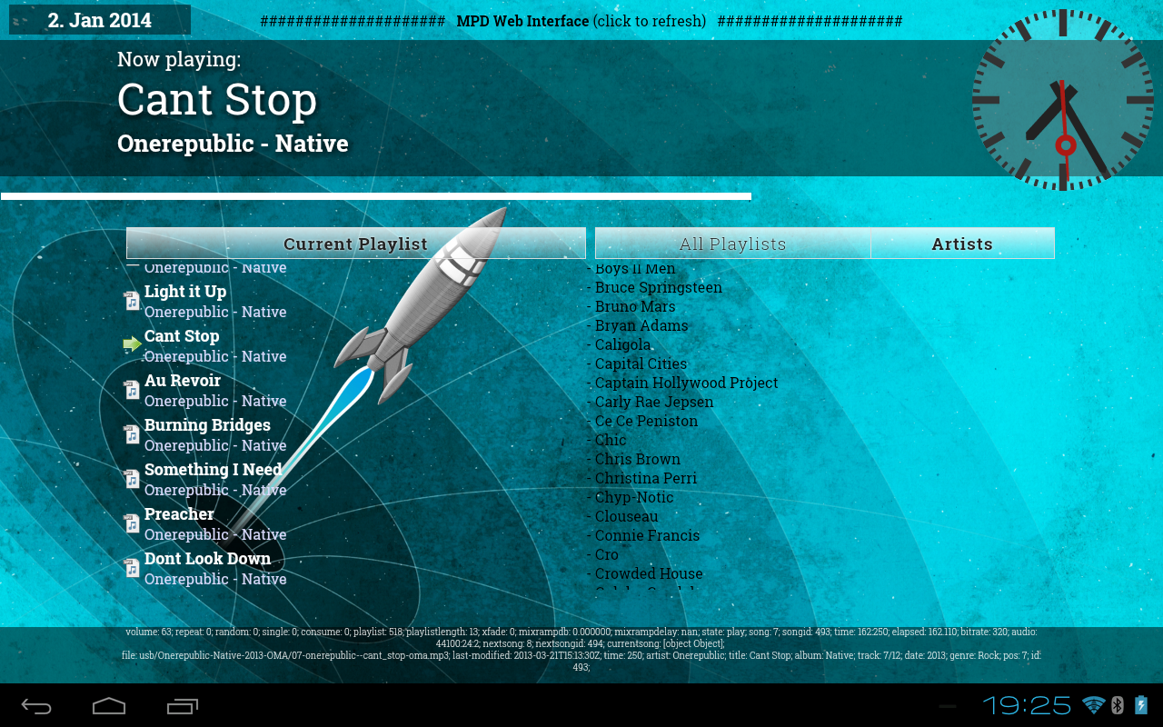Select artist Chic

point(611,440)
